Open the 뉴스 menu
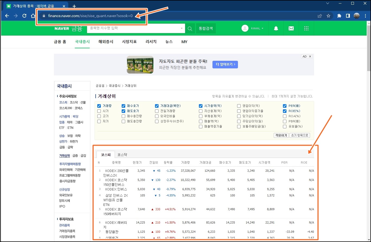 (169, 42)
